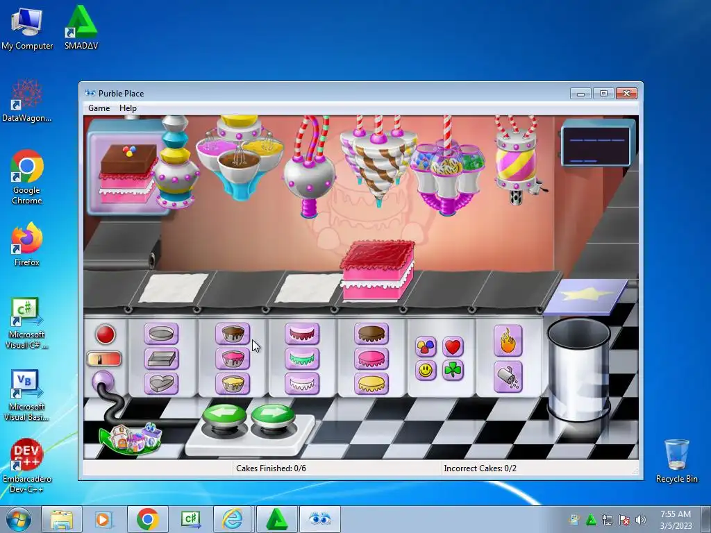Open Internet Explorer from taskbar
The height and width of the screenshot is (533, 711).
point(232,519)
